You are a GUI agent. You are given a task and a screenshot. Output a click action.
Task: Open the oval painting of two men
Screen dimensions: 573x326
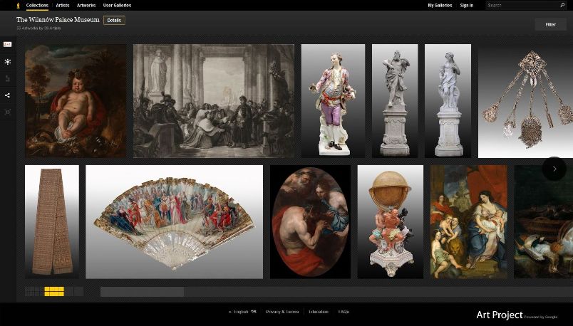coord(310,222)
